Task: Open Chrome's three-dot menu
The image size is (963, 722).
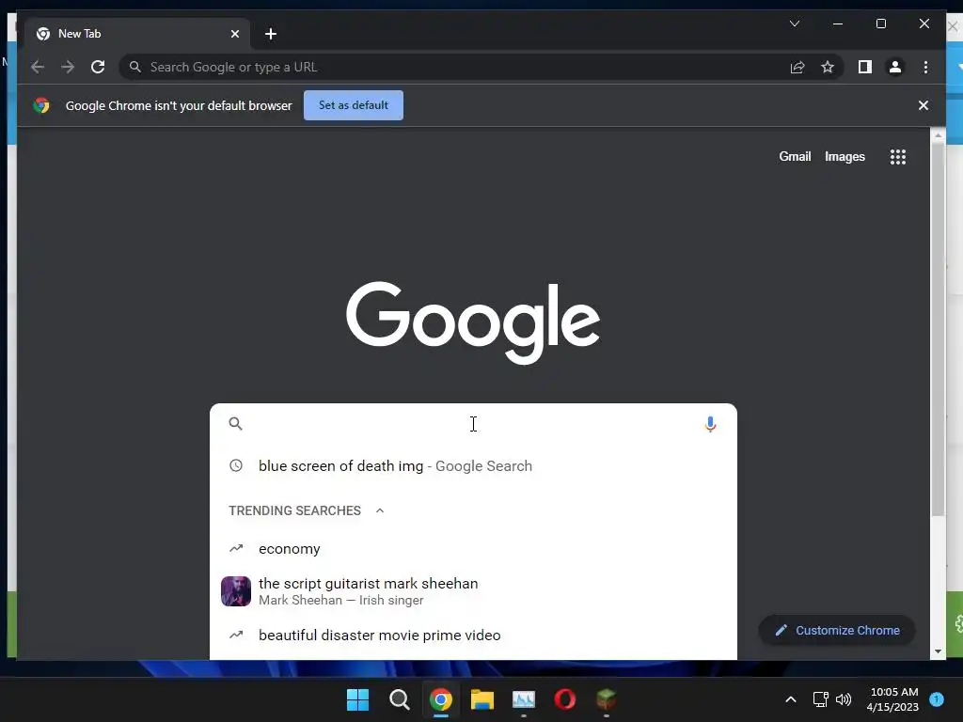Action: [925, 67]
